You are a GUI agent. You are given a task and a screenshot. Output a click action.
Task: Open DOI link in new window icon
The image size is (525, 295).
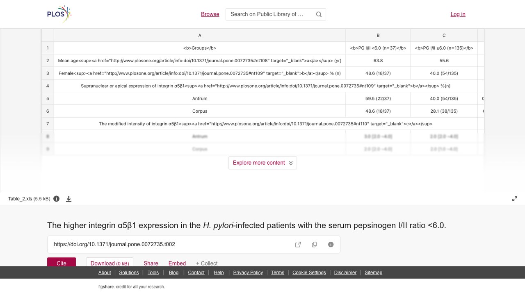[x=298, y=245]
